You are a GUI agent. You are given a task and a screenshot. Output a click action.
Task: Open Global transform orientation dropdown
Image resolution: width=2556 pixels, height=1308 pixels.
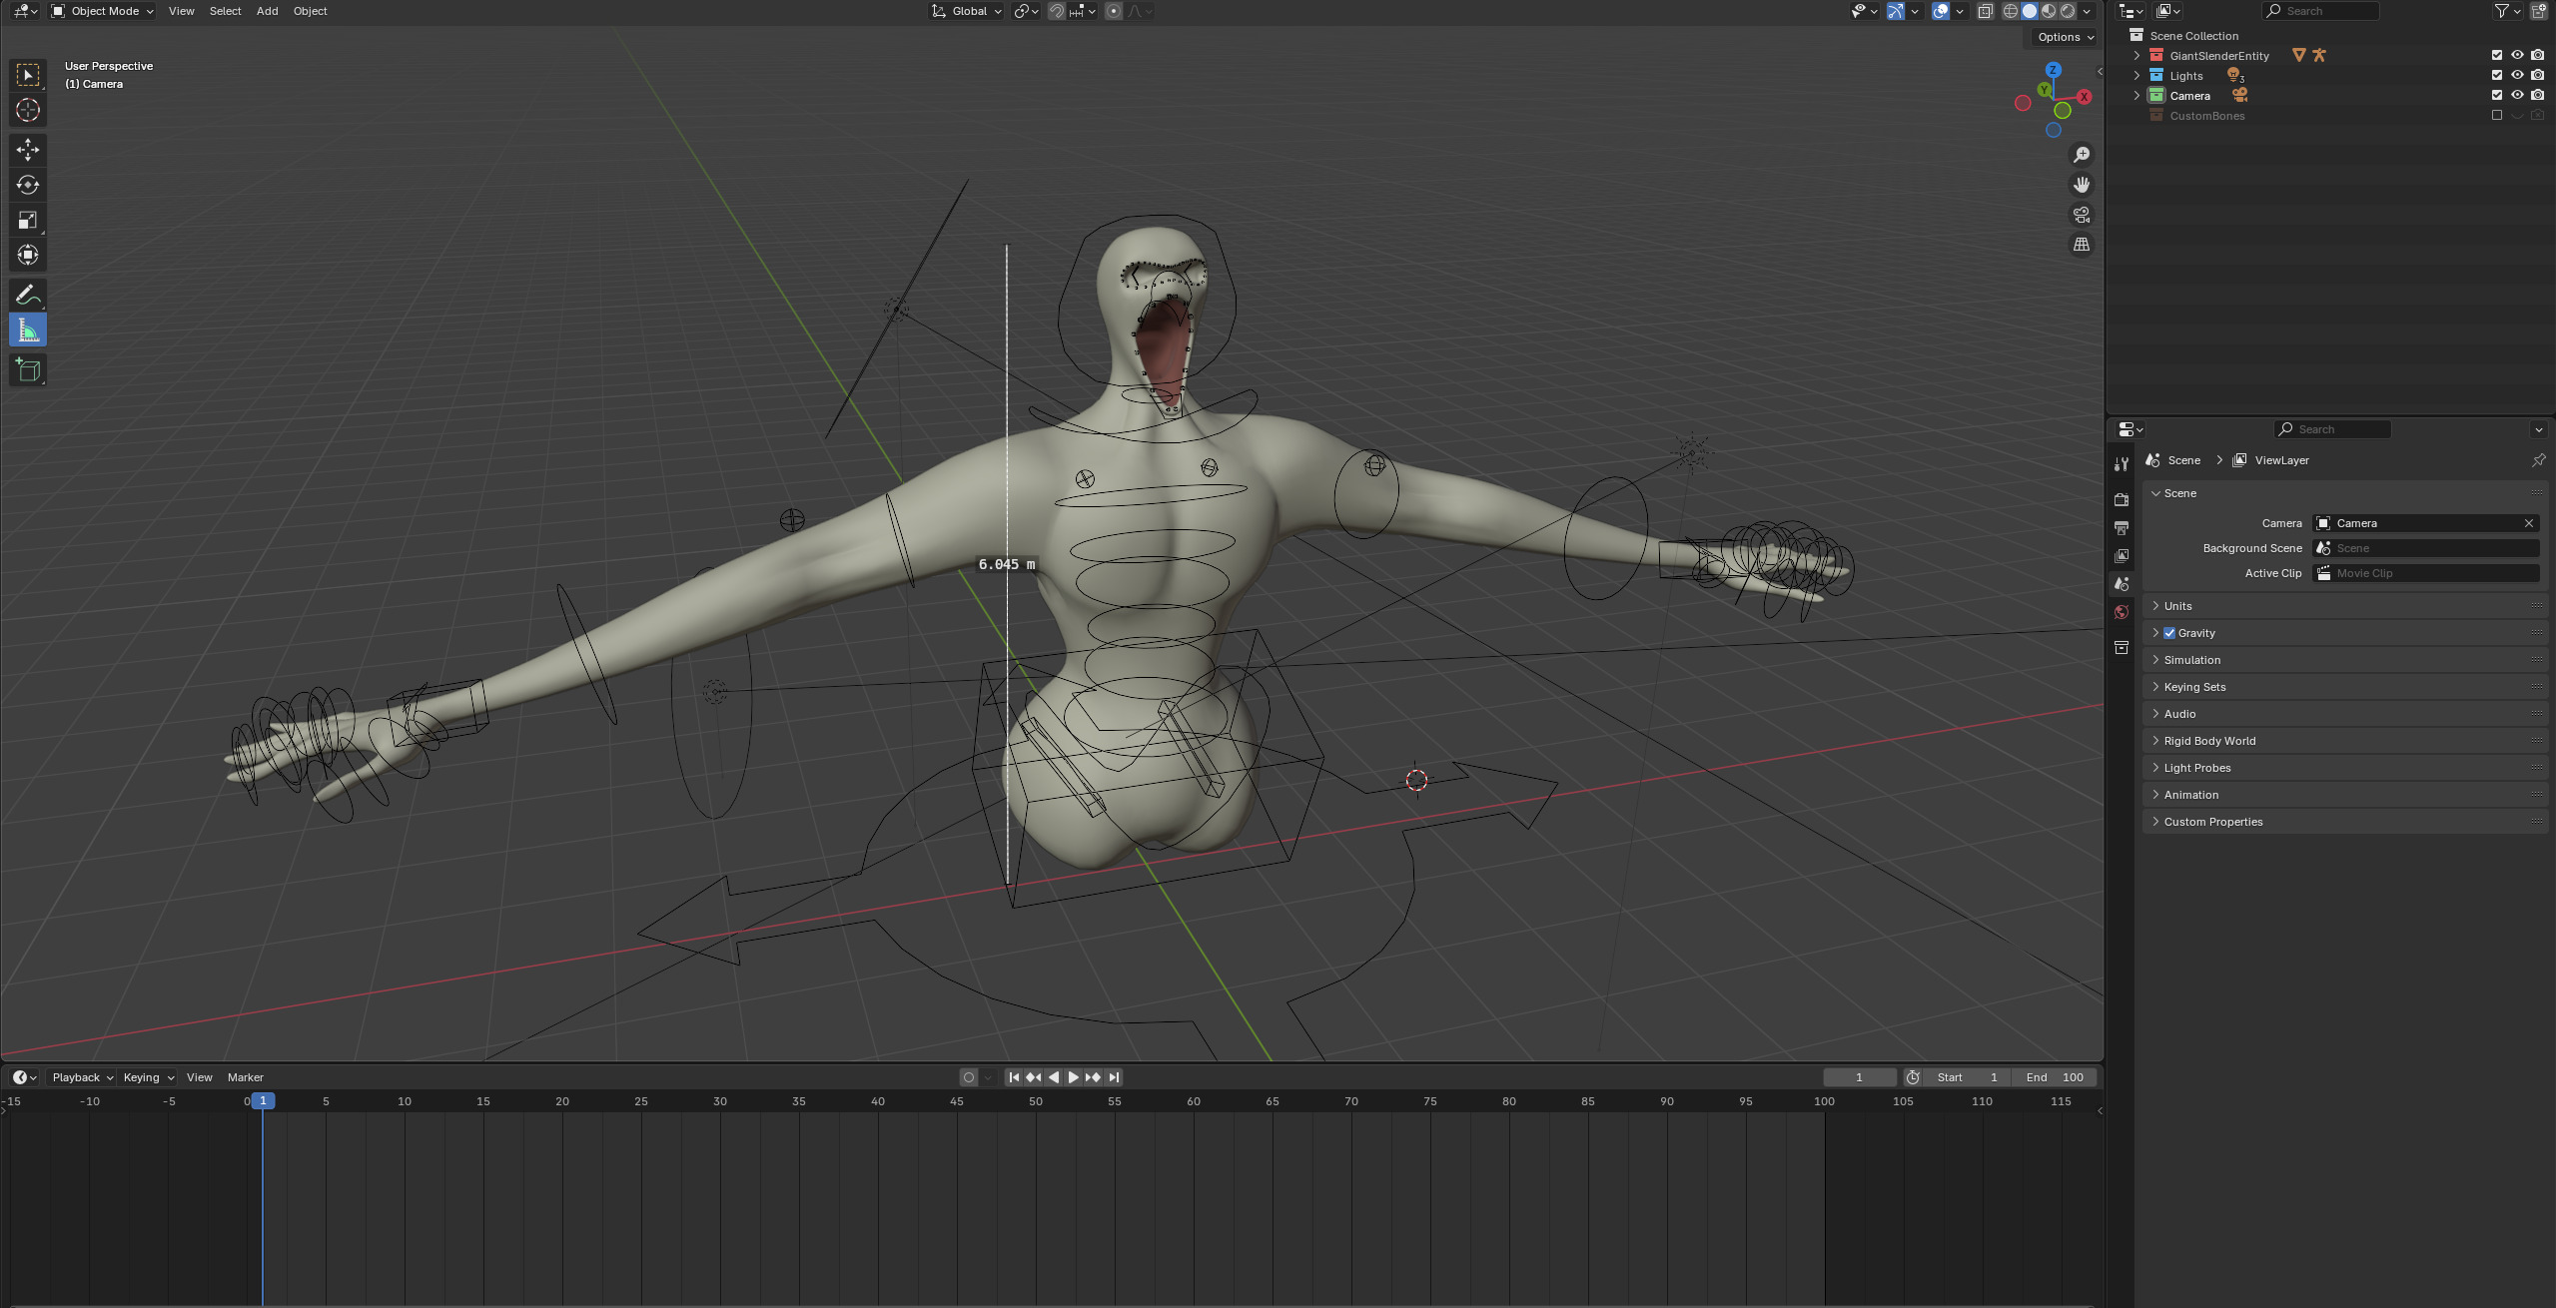coord(967,11)
